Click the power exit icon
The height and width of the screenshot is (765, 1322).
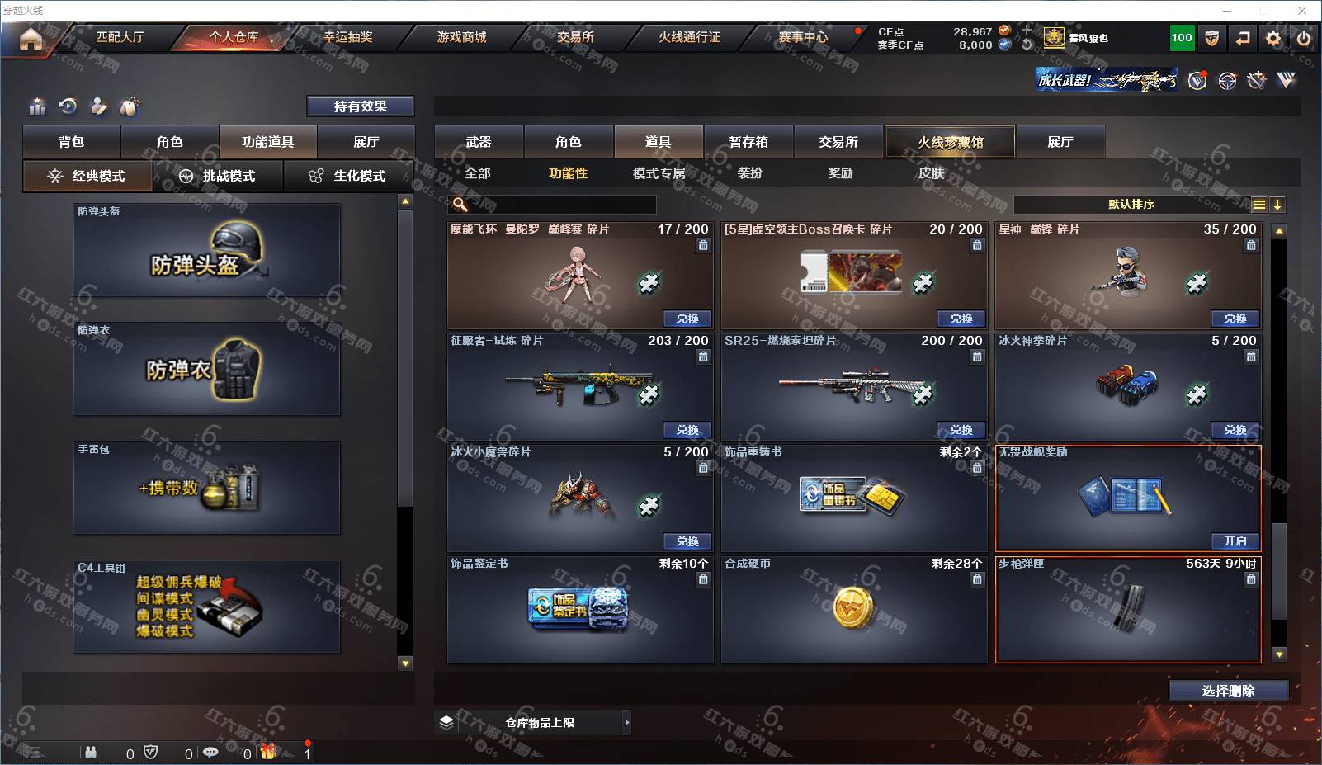1303,38
